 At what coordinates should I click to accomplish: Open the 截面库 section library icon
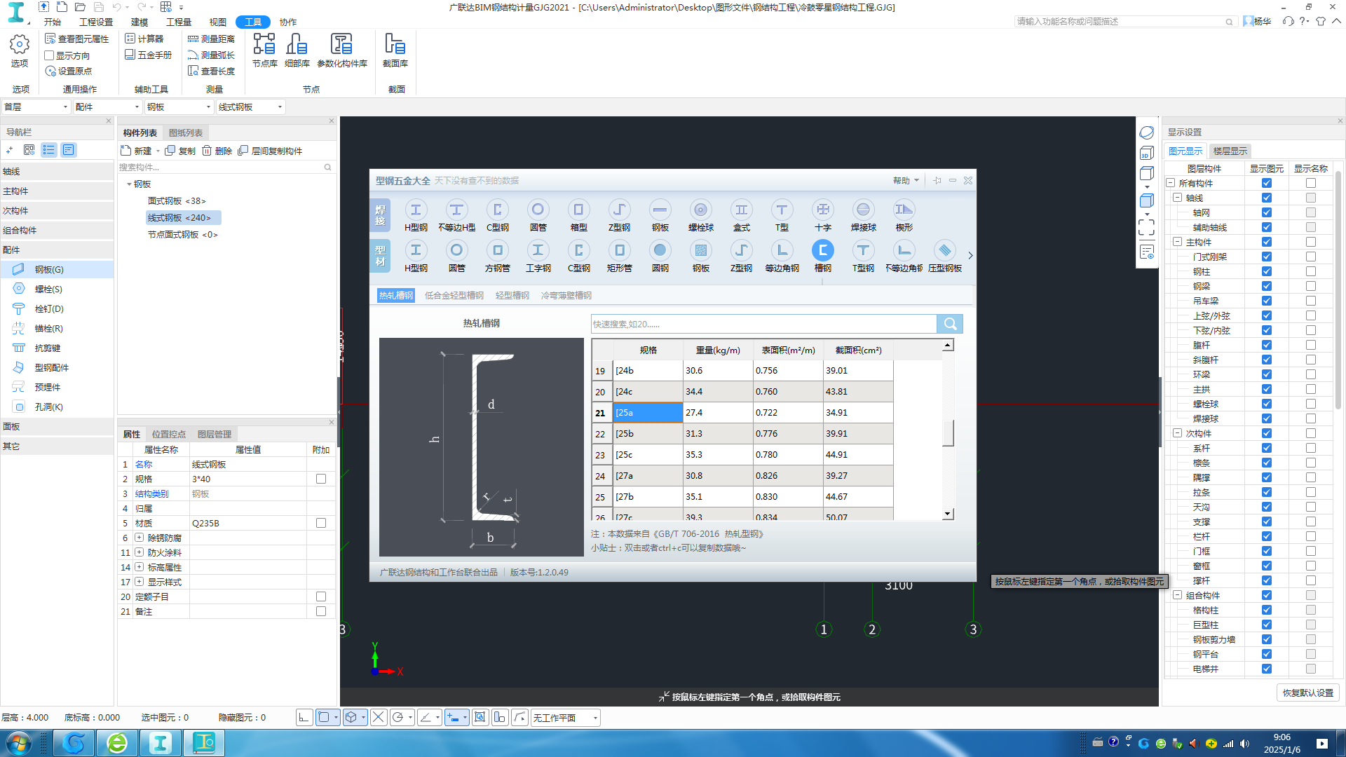point(395,50)
